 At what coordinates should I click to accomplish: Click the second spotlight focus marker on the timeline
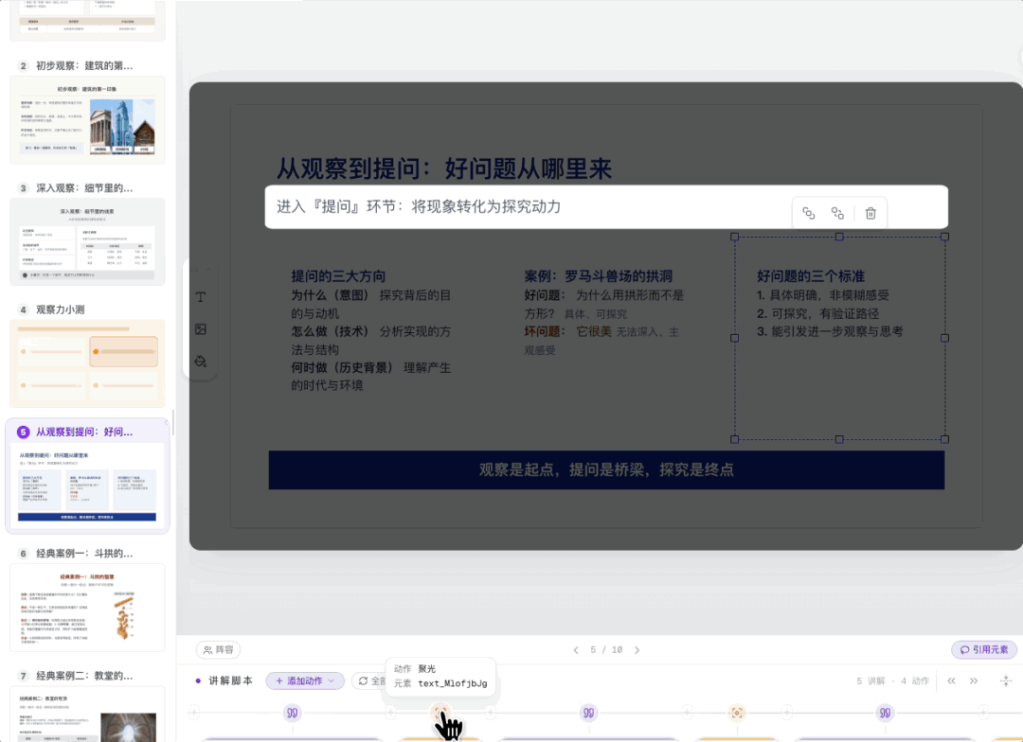[x=737, y=713]
